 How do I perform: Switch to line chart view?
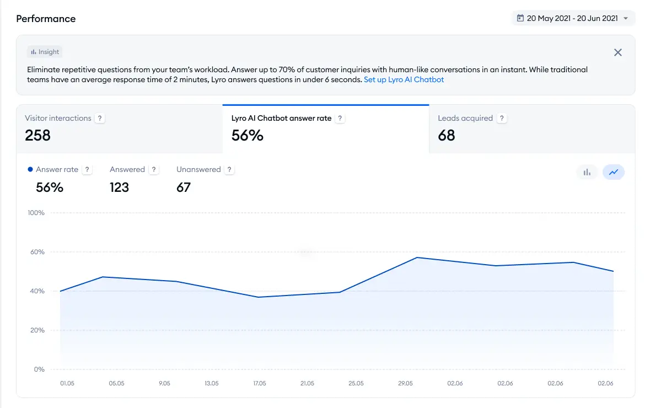[614, 172]
